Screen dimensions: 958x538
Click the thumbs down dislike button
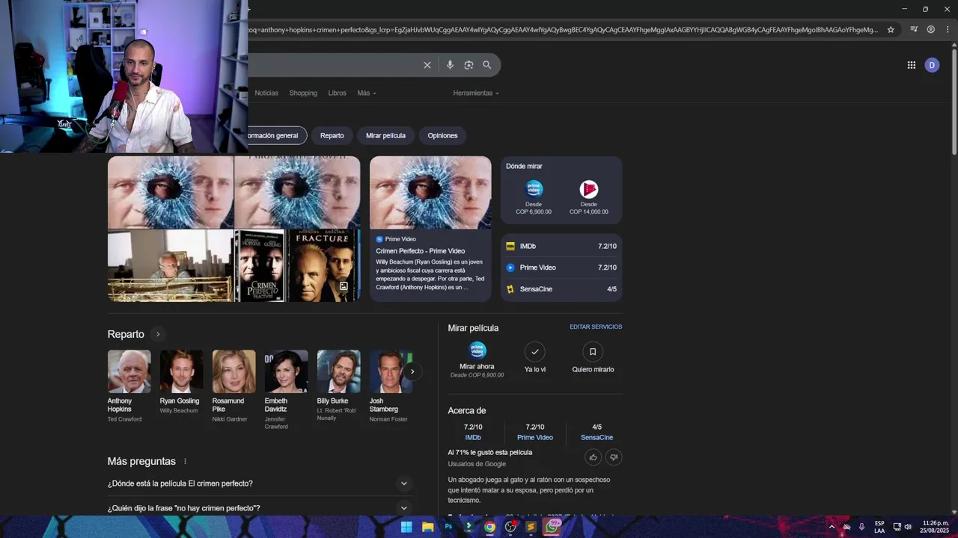click(x=614, y=457)
